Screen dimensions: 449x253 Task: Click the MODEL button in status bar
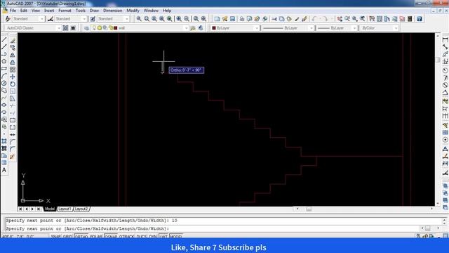176,237
